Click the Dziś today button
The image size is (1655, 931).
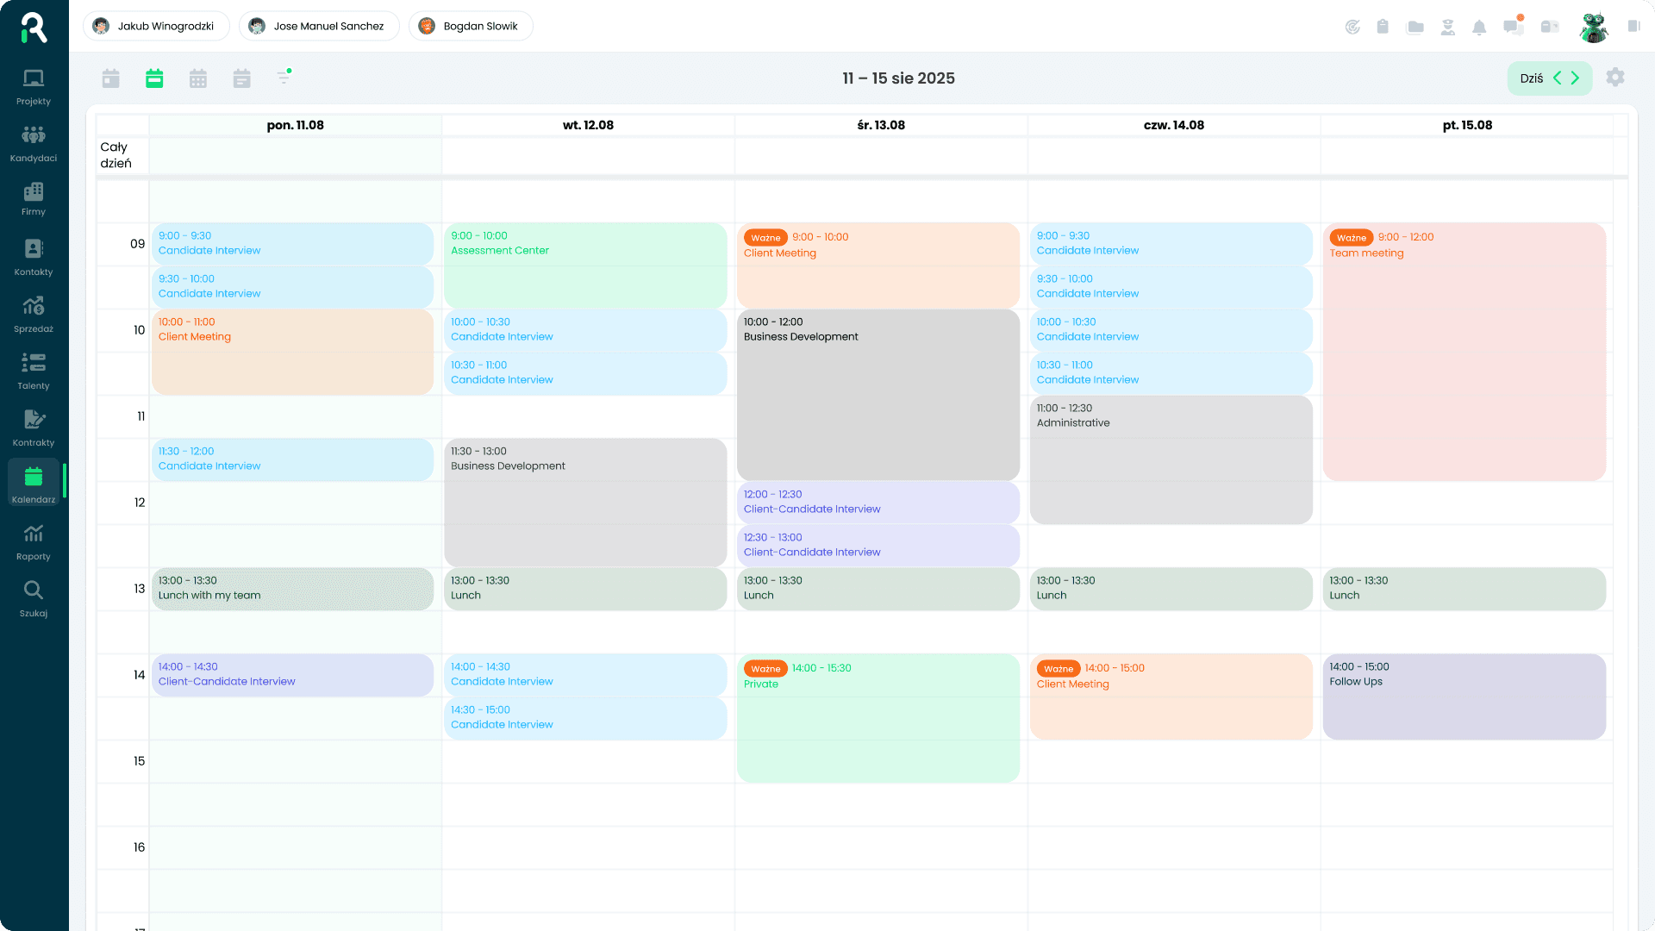coord(1532,78)
